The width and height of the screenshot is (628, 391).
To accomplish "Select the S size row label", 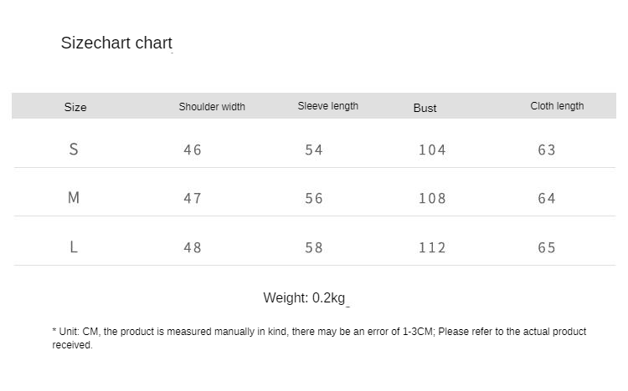I will point(74,150).
